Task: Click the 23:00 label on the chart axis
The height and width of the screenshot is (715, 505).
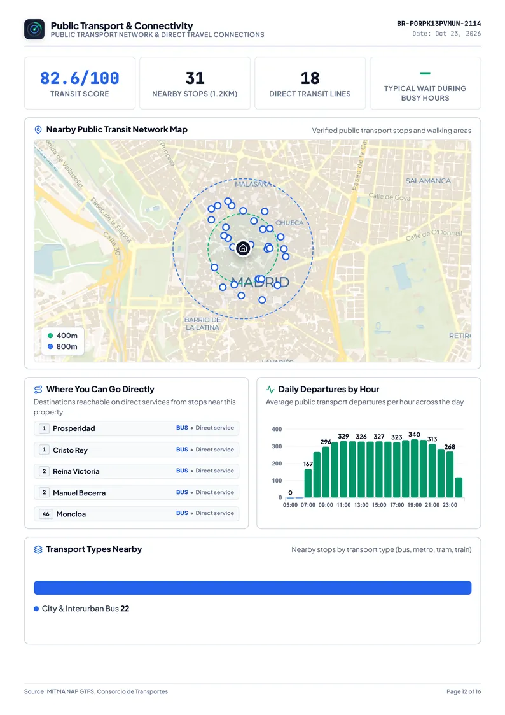Action: point(450,505)
